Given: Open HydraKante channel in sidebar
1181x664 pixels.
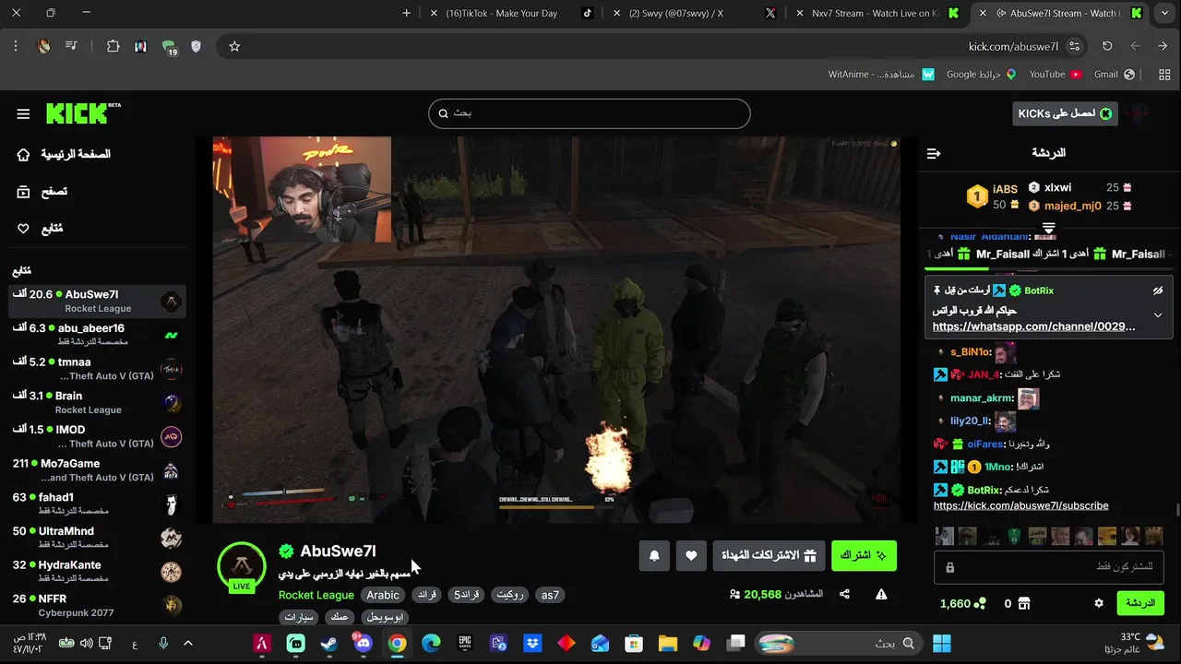Looking at the screenshot, I should (97, 572).
